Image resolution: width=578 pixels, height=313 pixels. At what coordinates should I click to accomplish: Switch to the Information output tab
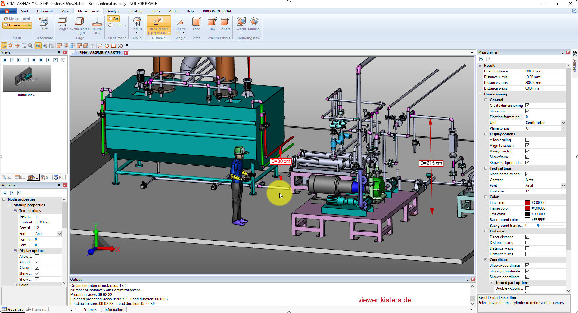[x=114, y=310]
